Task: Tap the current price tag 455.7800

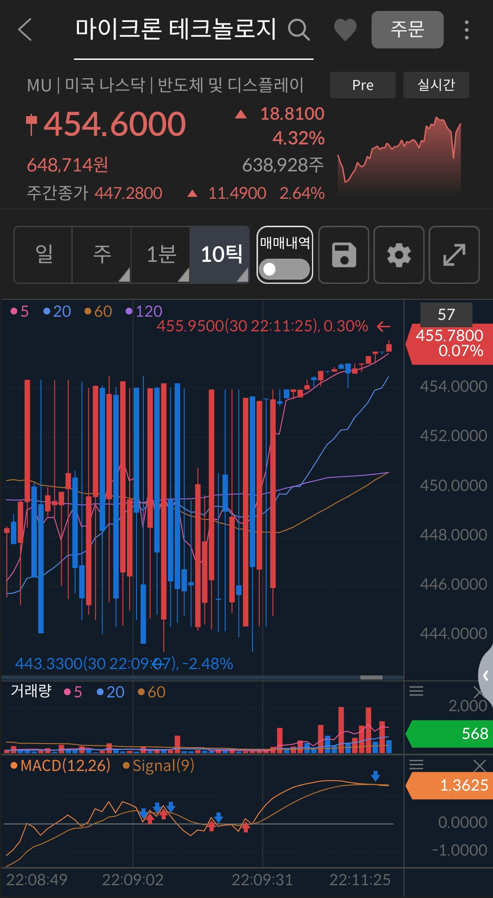Action: [x=450, y=344]
